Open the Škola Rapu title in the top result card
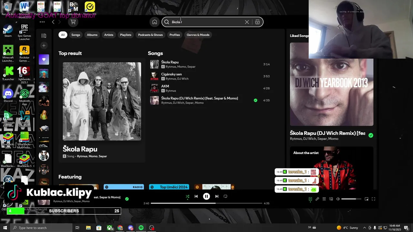 [x=80, y=149]
